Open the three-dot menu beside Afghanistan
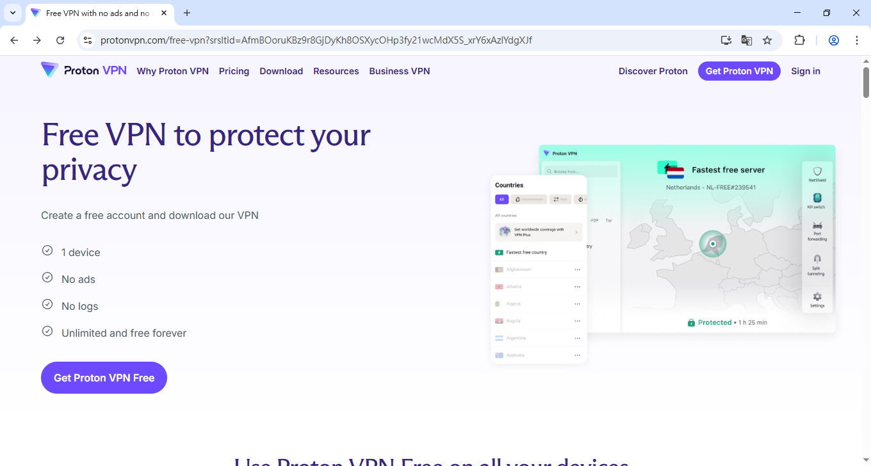This screenshot has width=871, height=466. click(x=578, y=269)
